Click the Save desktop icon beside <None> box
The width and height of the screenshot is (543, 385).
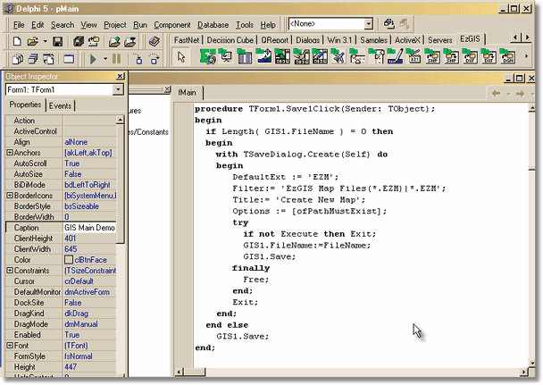point(388,24)
